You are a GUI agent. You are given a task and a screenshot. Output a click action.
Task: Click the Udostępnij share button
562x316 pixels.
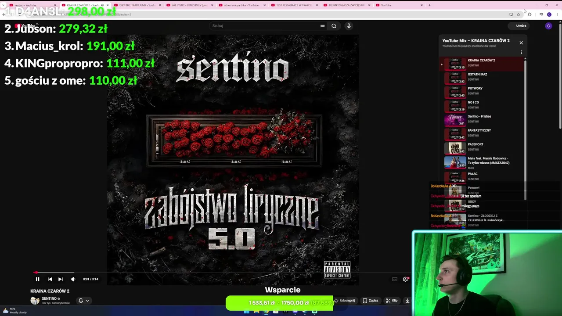tap(344, 301)
